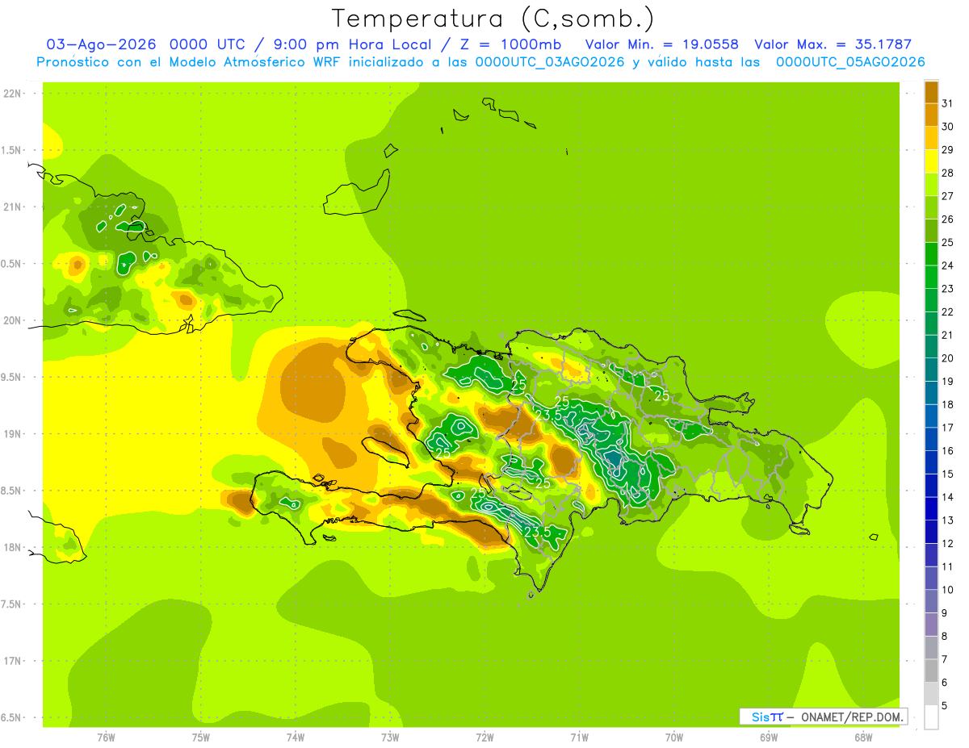Screen dimensions: 969x748
Task: Click the '9.5N' latitude axis label
Action: point(11,378)
